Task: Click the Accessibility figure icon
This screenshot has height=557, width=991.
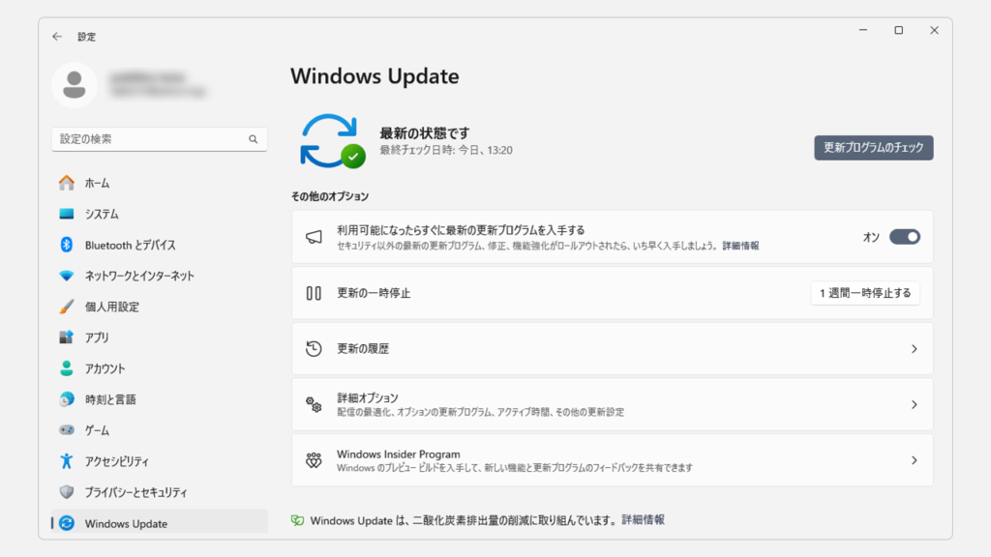Action: (x=67, y=461)
